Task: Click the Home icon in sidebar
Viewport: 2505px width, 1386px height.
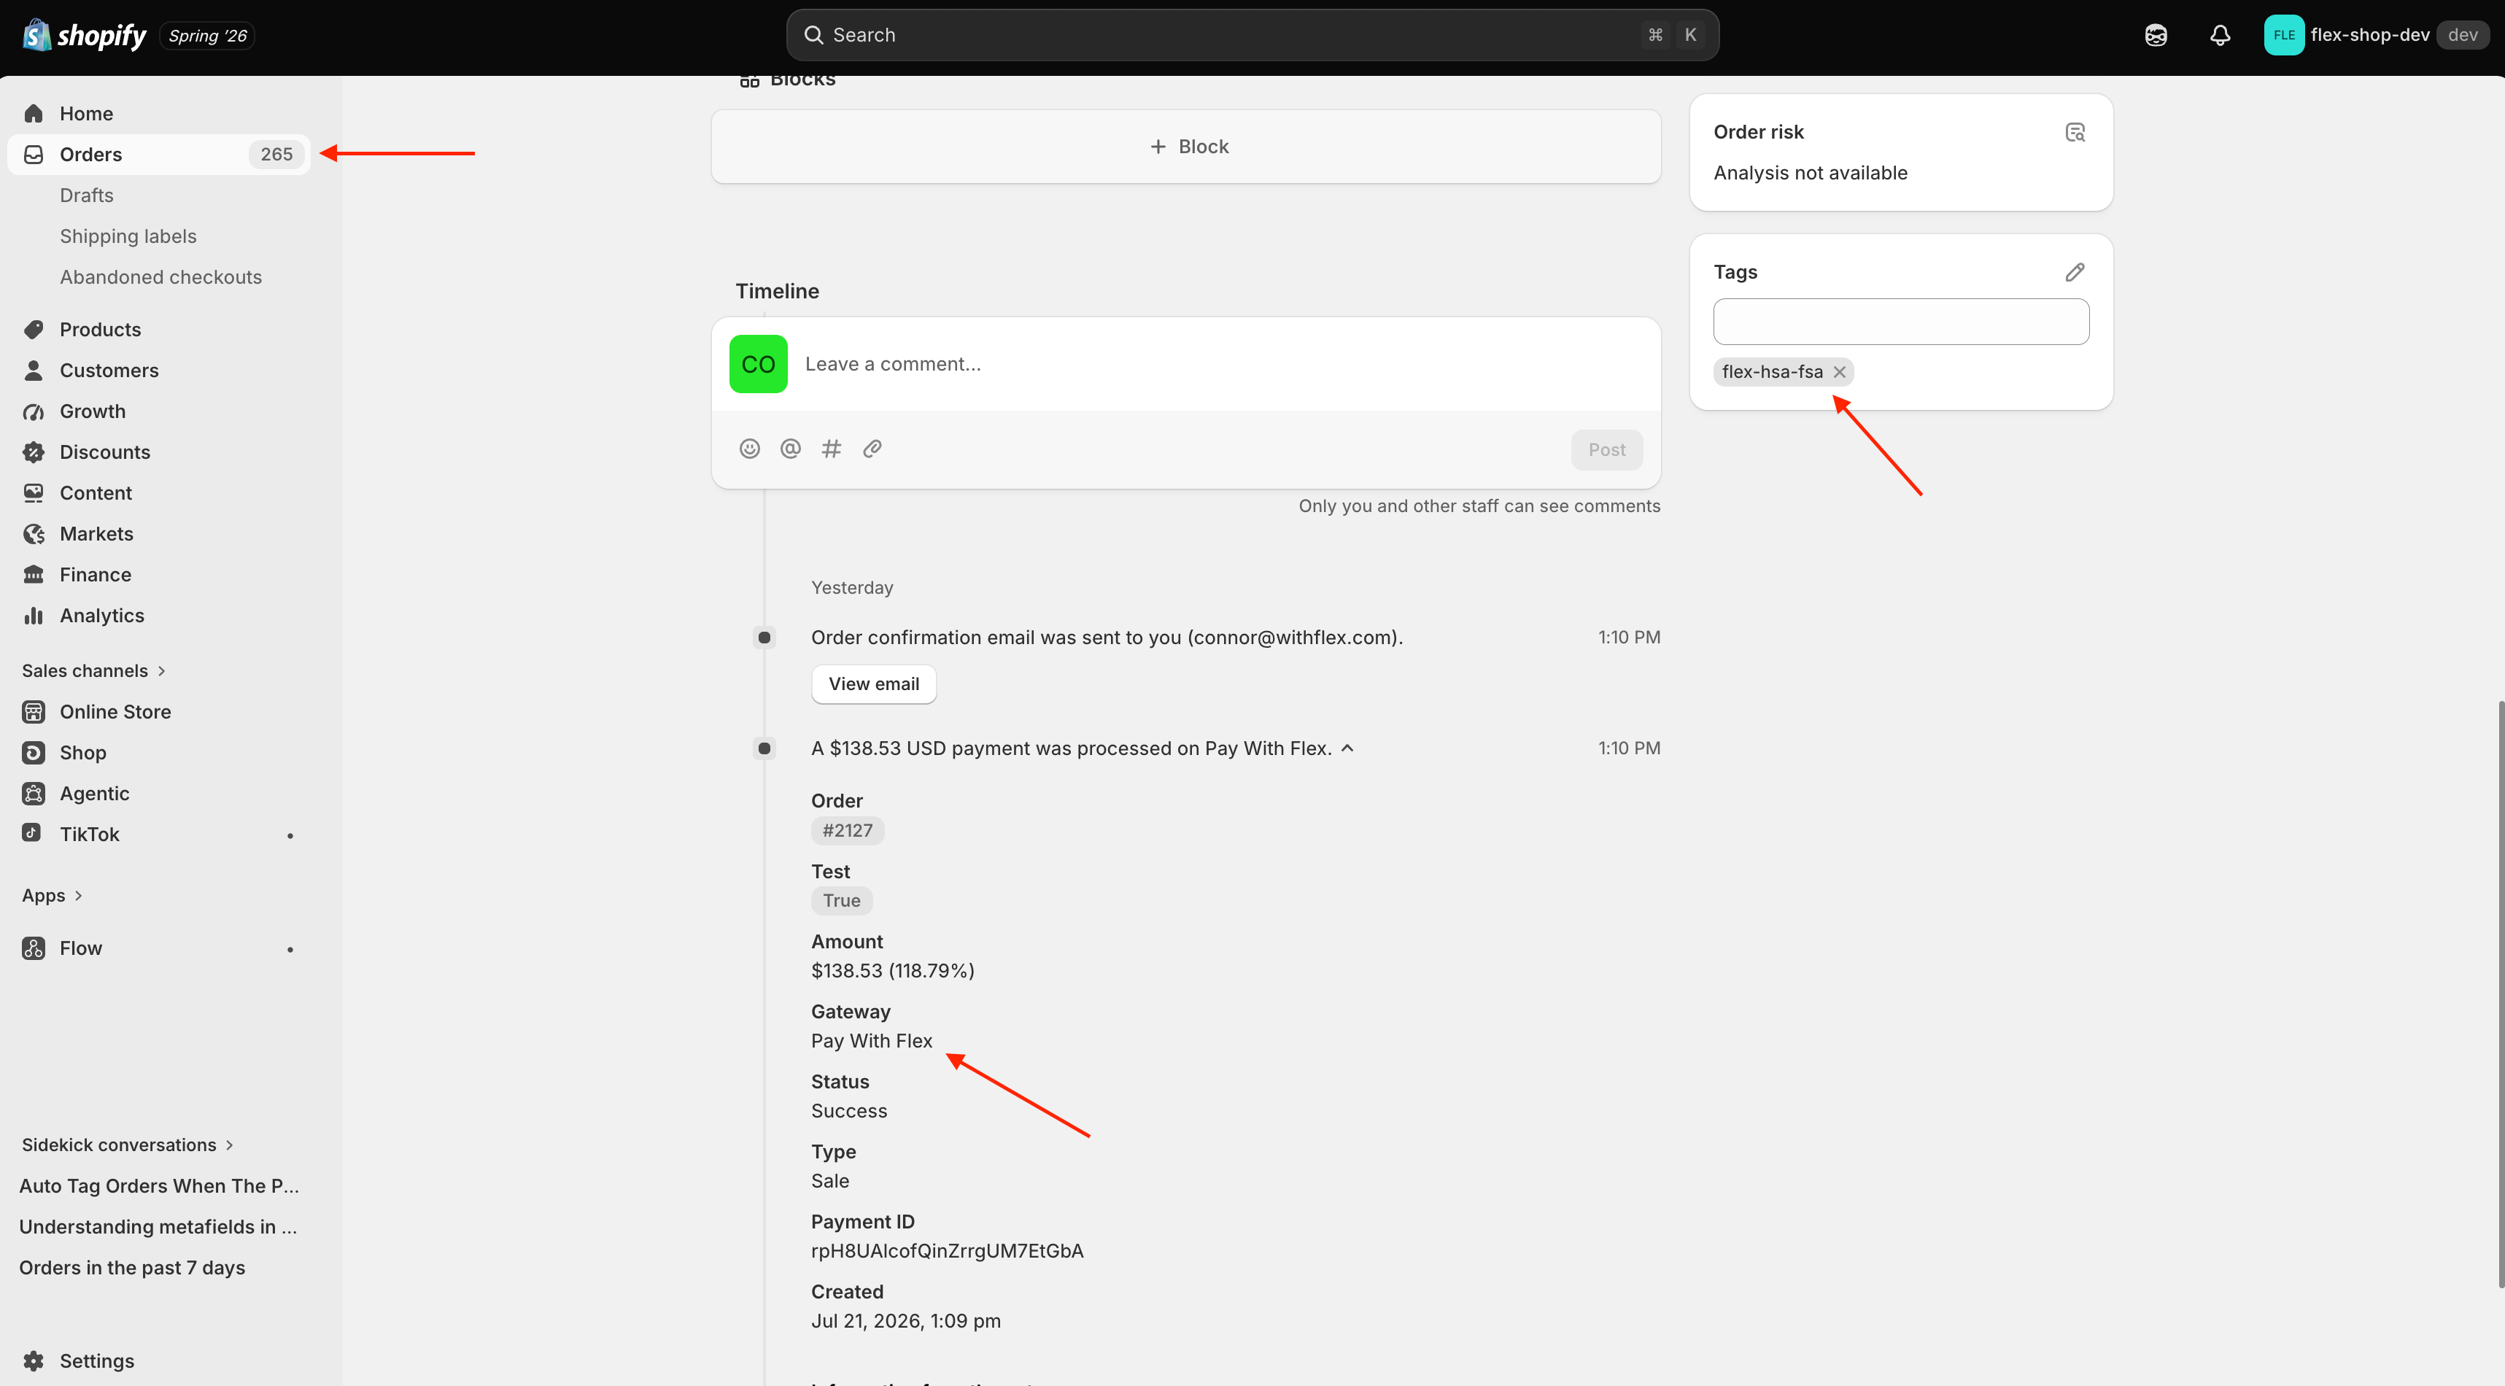Action: point(34,114)
